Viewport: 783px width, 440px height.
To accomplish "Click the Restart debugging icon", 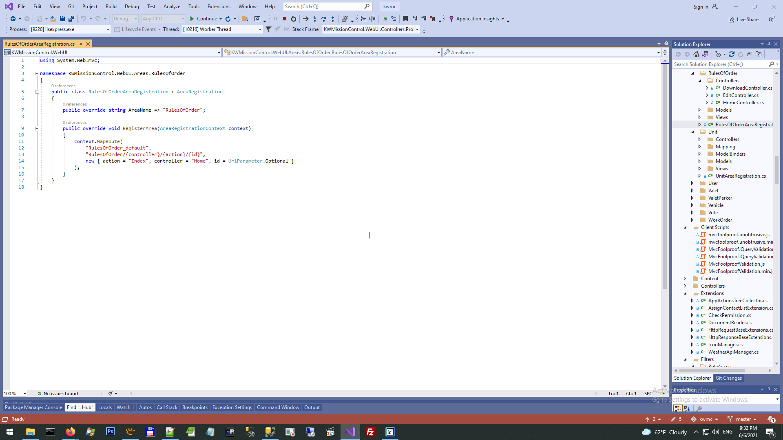I will (x=294, y=19).
